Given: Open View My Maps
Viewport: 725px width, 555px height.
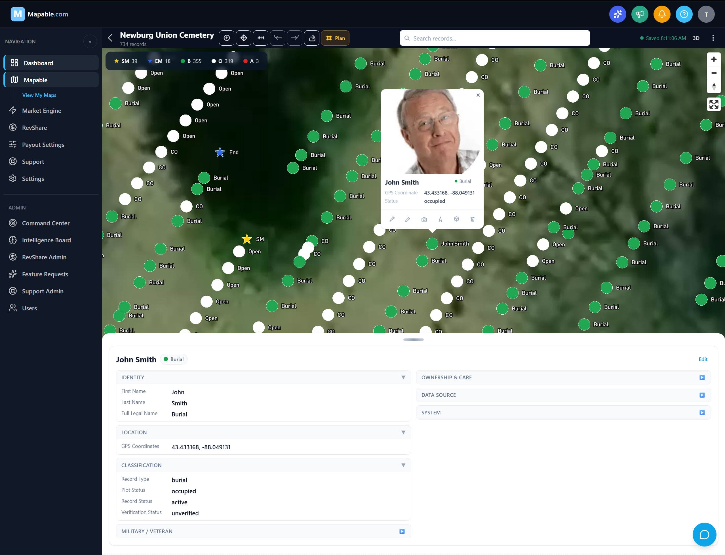Looking at the screenshot, I should coord(39,95).
